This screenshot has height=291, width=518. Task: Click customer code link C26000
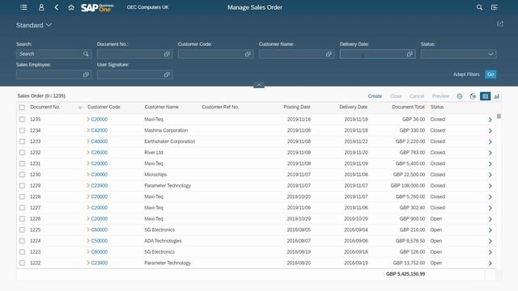tap(100, 153)
